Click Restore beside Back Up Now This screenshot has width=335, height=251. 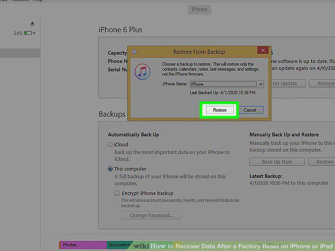(x=322, y=162)
